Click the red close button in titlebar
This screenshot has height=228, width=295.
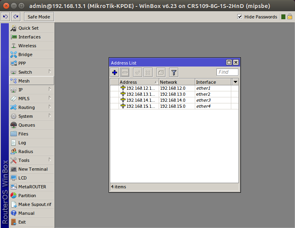pyautogui.click(x=6, y=6)
